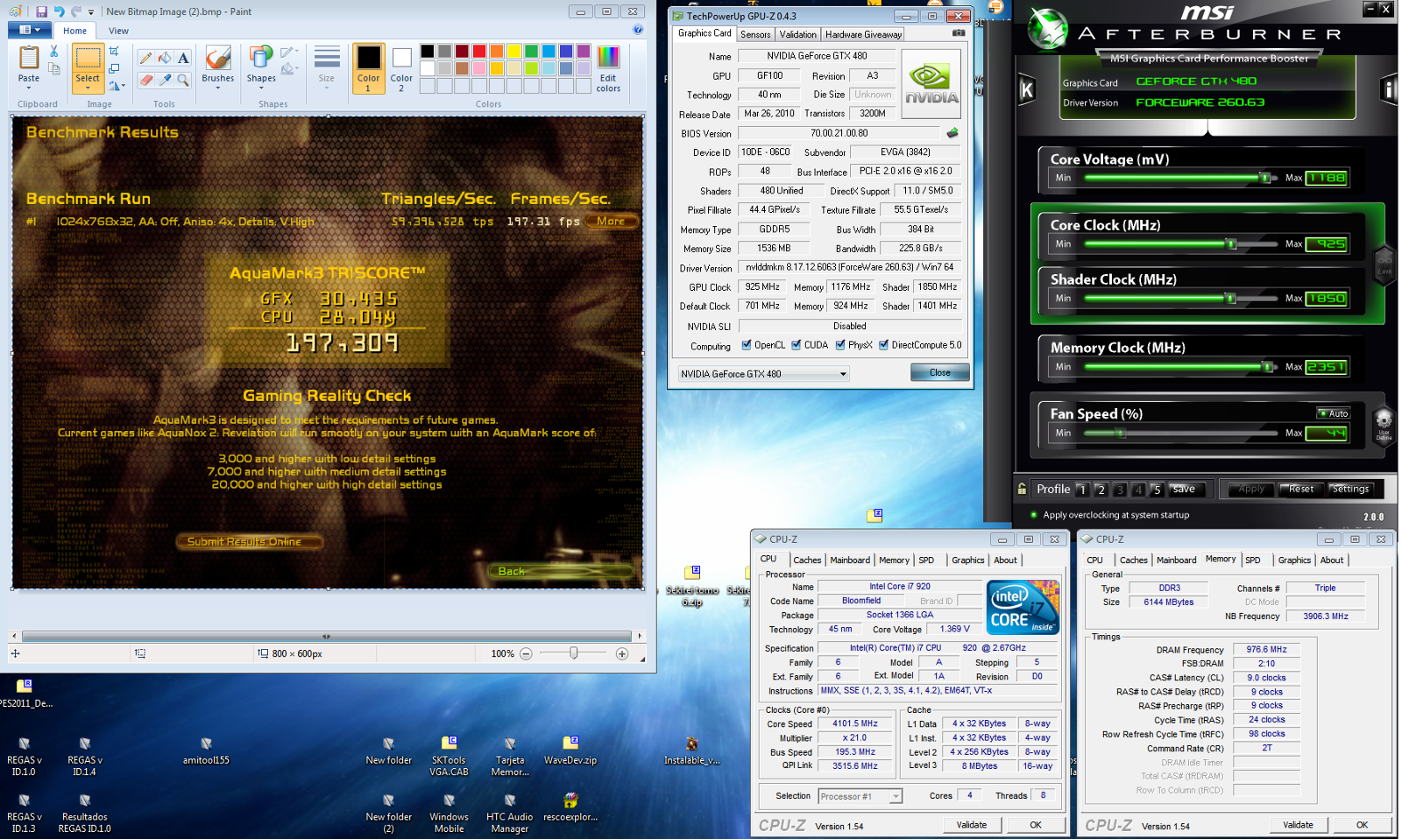Click the Edit colors icon in Paint
Image resolution: width=1402 pixels, height=839 pixels.
[608, 58]
